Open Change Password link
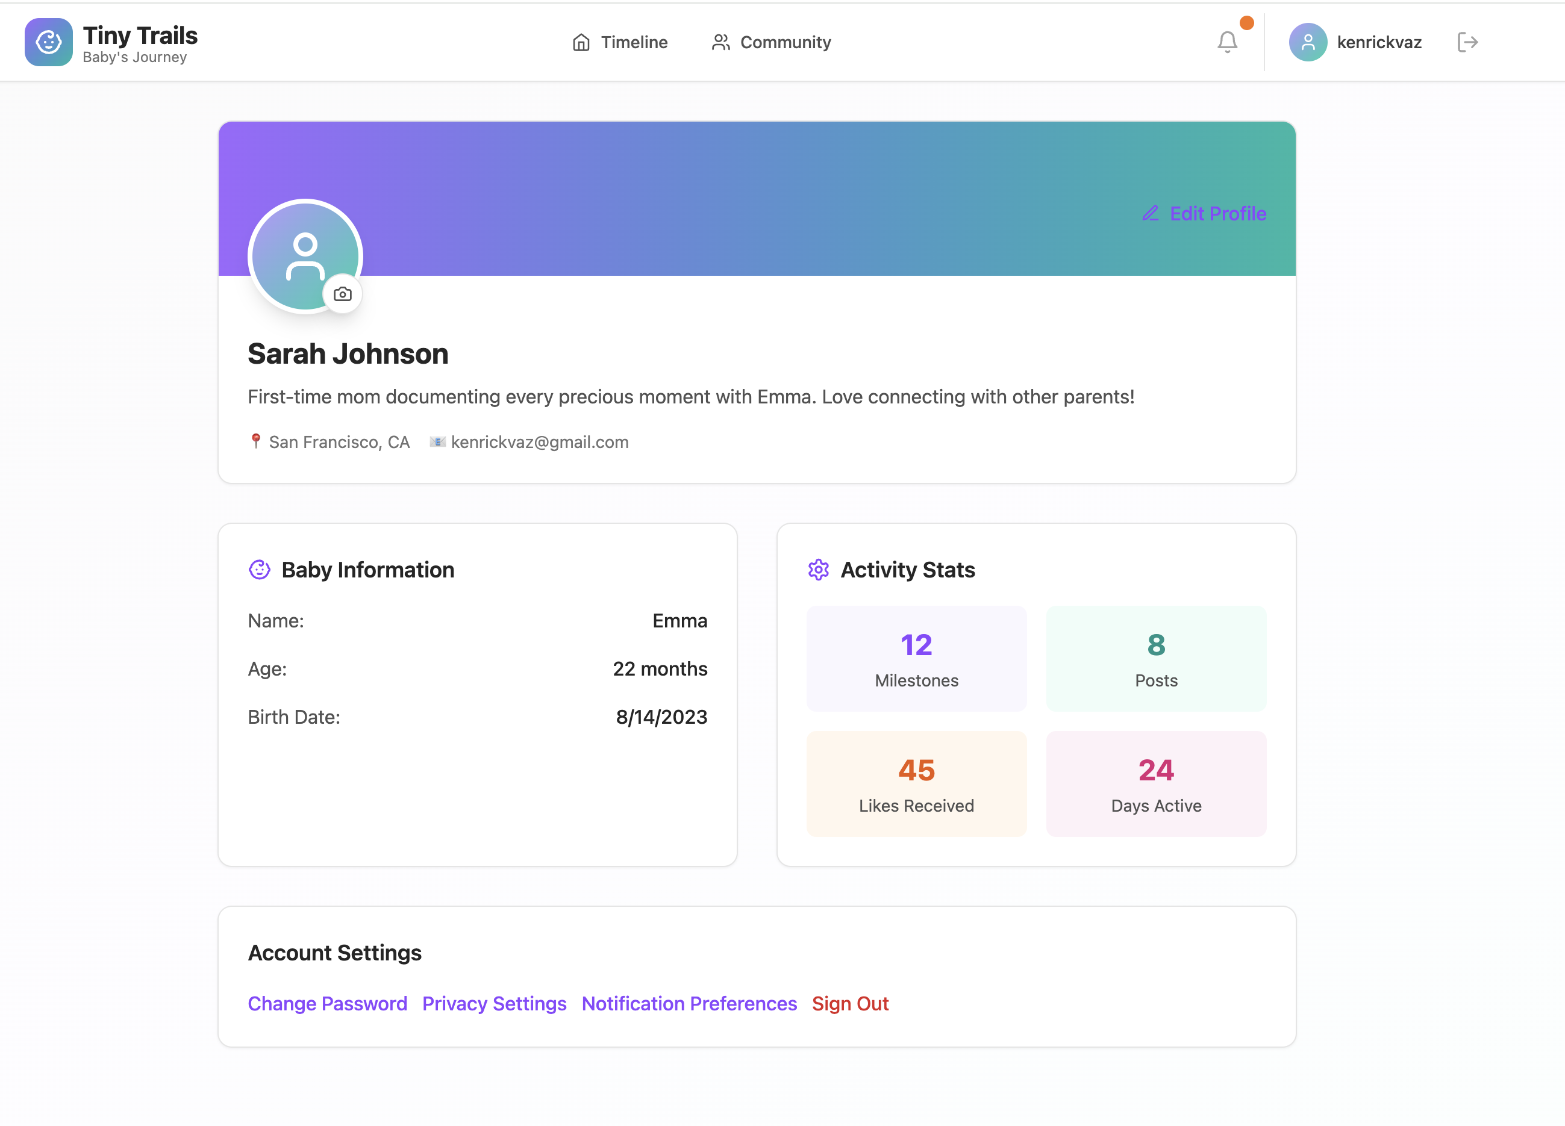This screenshot has width=1565, height=1126. click(327, 1003)
